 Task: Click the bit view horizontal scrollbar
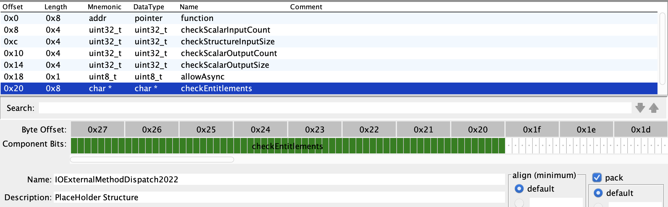[x=152, y=160]
